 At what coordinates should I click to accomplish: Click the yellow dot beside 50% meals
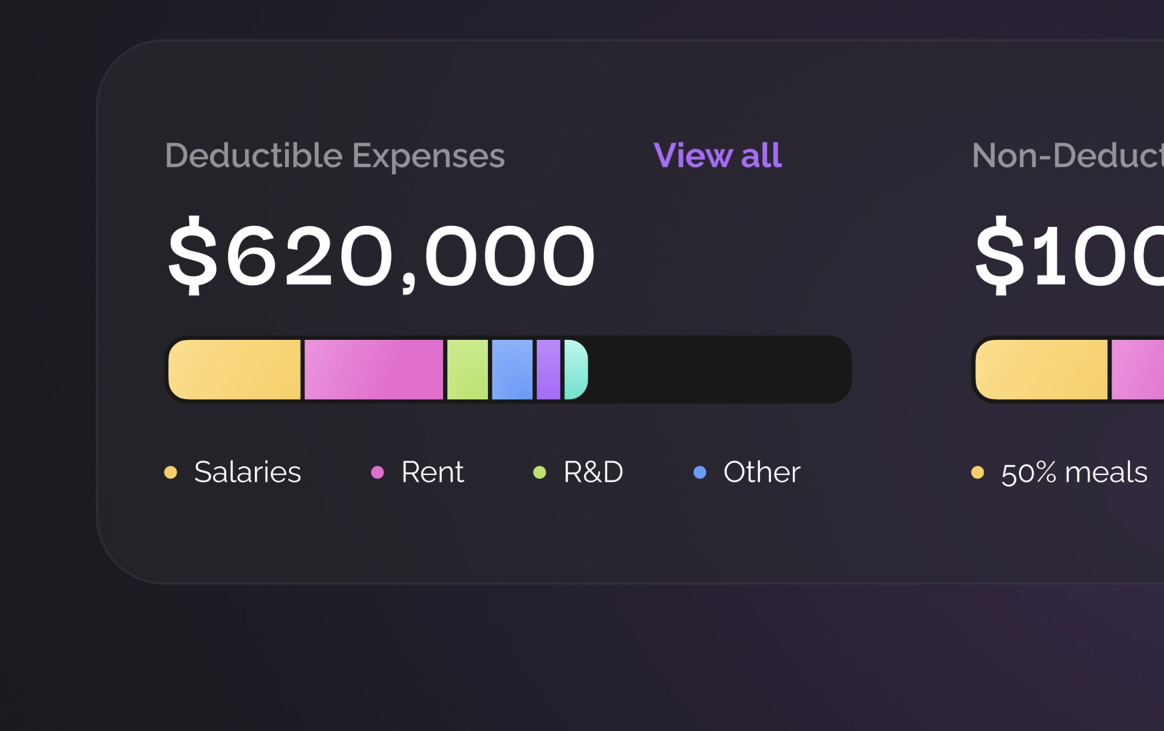978,472
